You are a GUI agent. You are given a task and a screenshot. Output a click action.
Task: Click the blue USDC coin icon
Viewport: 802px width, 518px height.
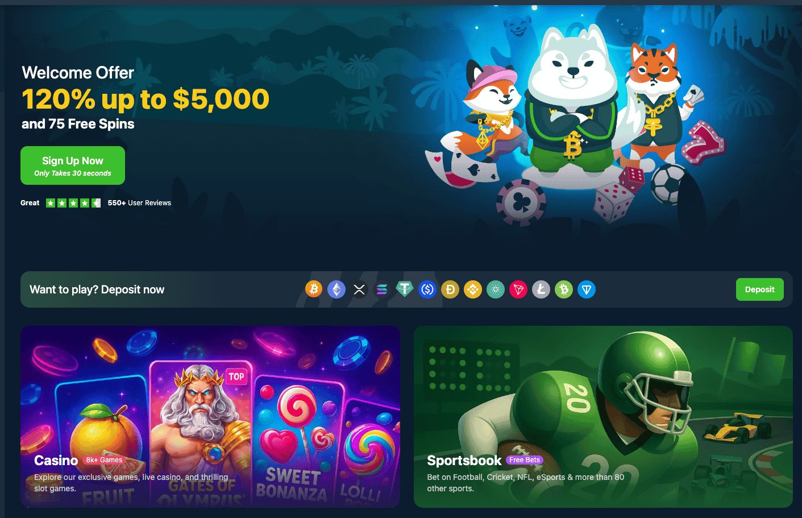[427, 289]
